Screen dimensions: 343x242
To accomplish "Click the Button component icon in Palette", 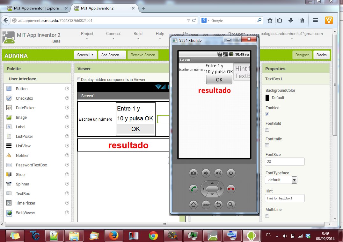I will tap(9, 89).
